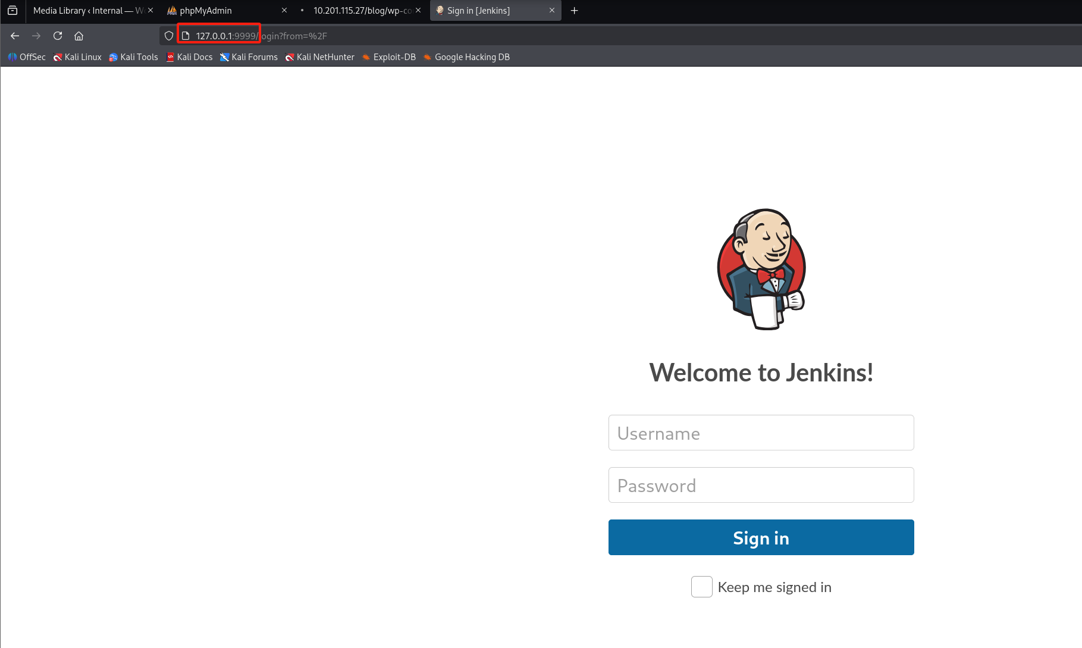Close the 10.201.115.27 blog tab
The height and width of the screenshot is (648, 1082).
[418, 11]
